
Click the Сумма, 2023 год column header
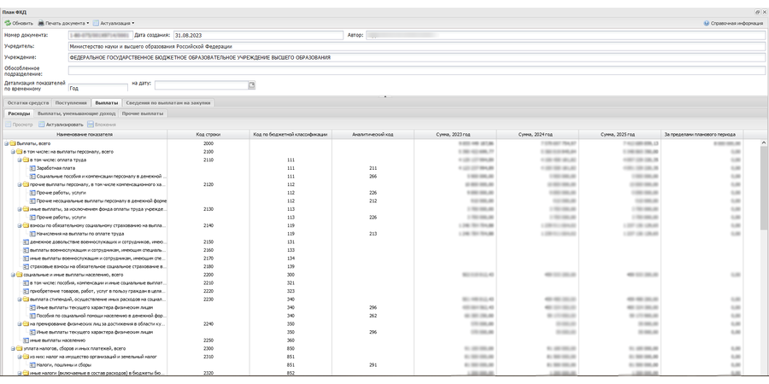click(455, 134)
